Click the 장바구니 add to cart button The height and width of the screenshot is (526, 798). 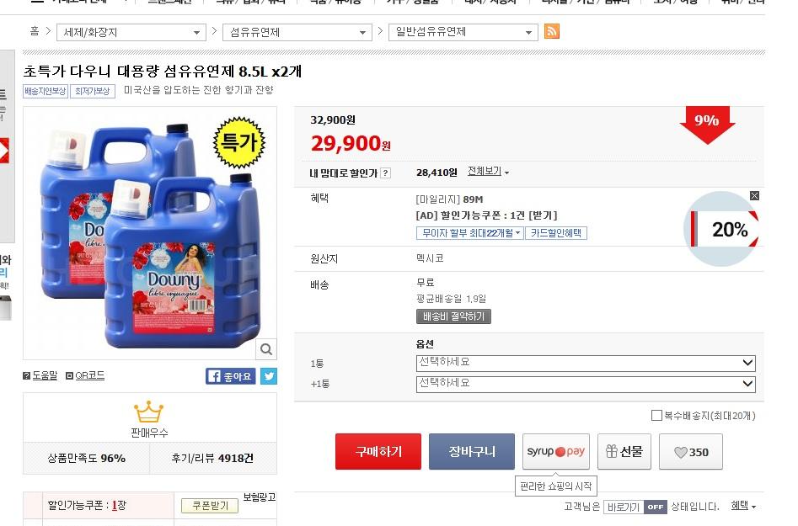click(471, 451)
